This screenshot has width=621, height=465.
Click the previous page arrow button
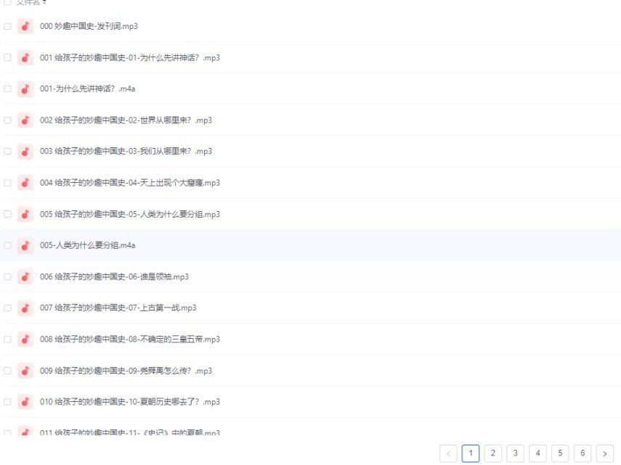(448, 453)
